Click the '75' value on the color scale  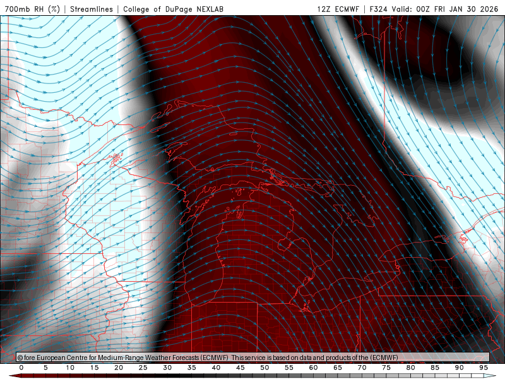[386, 368]
